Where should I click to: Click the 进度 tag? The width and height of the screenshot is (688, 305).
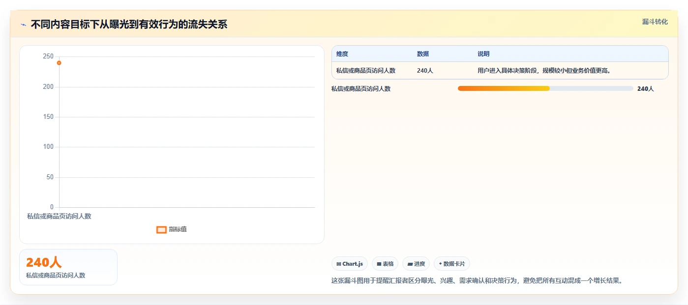(x=416, y=264)
